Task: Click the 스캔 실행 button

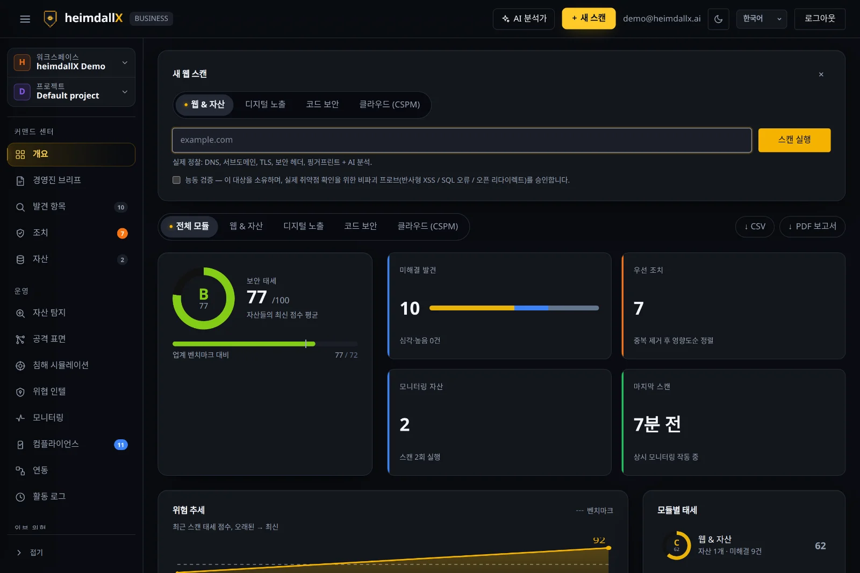Action: pos(794,140)
